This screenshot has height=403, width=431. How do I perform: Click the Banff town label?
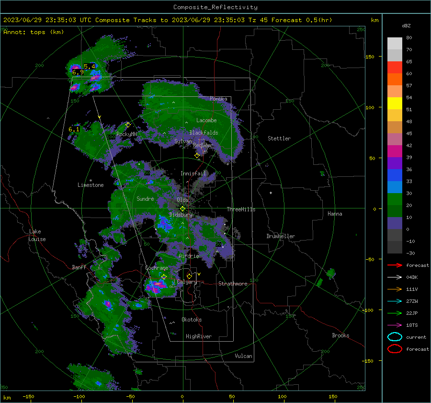tap(79, 267)
